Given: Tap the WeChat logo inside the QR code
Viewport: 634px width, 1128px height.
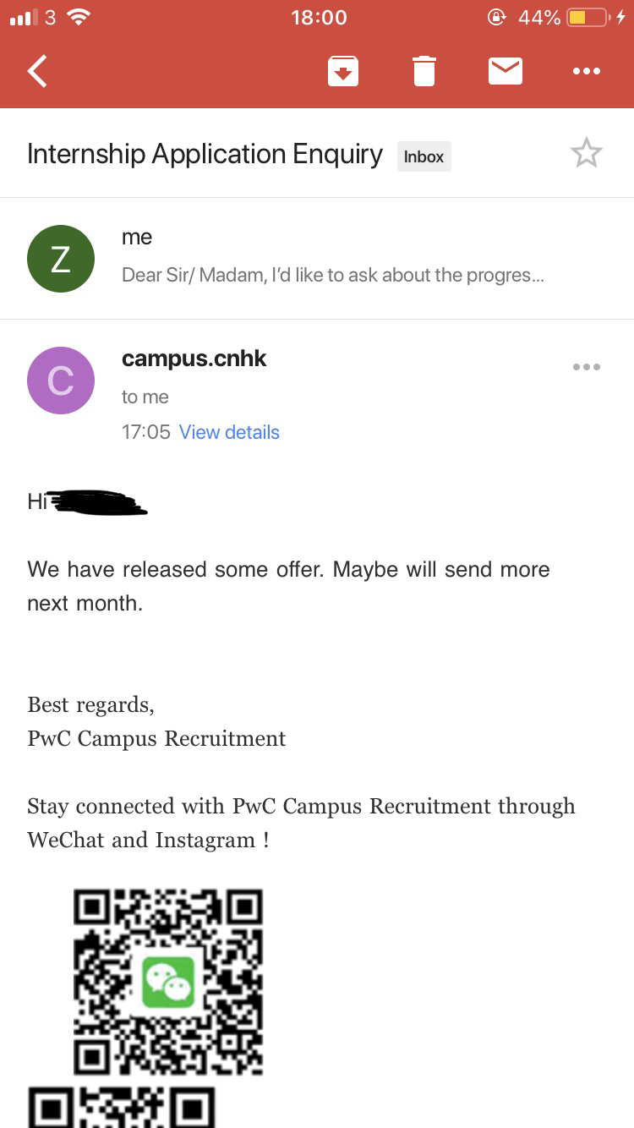Looking at the screenshot, I should tap(168, 982).
